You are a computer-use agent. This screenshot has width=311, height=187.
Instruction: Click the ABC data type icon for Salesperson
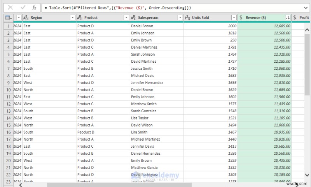click(x=133, y=18)
